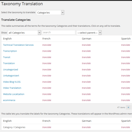Translate Video Translation into German
Image resolution: width=132 pixels, height=132 pixels.
pyautogui.click(x=86, y=88)
